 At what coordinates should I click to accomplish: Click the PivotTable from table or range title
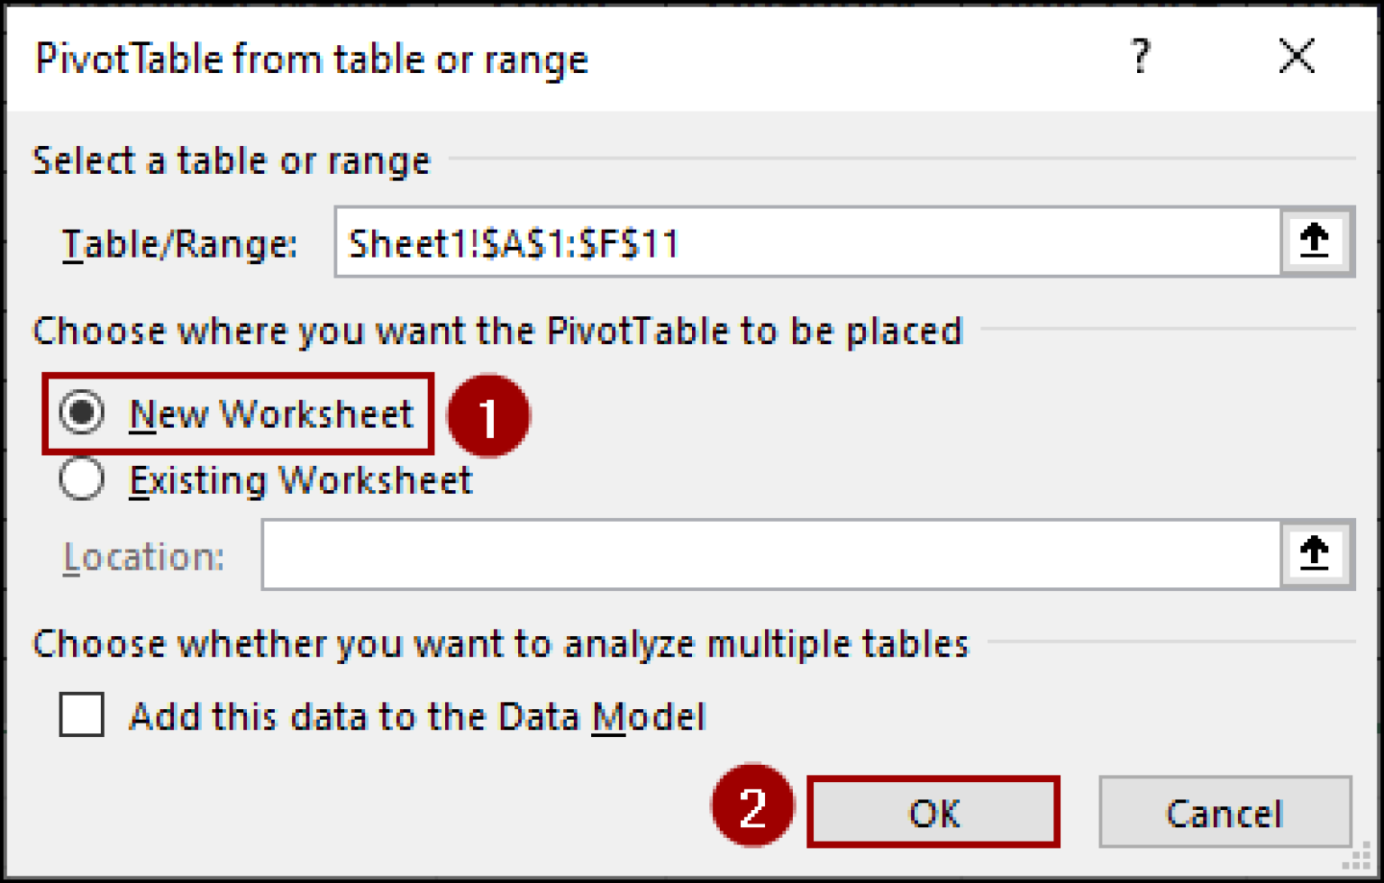(311, 57)
